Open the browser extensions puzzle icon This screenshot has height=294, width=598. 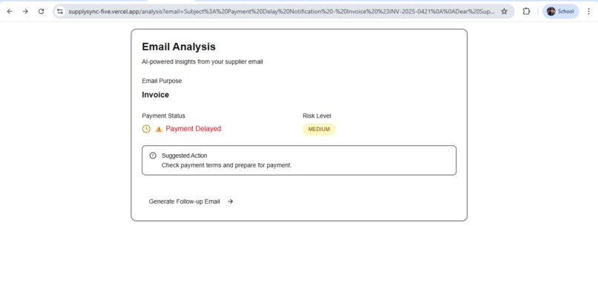click(526, 11)
